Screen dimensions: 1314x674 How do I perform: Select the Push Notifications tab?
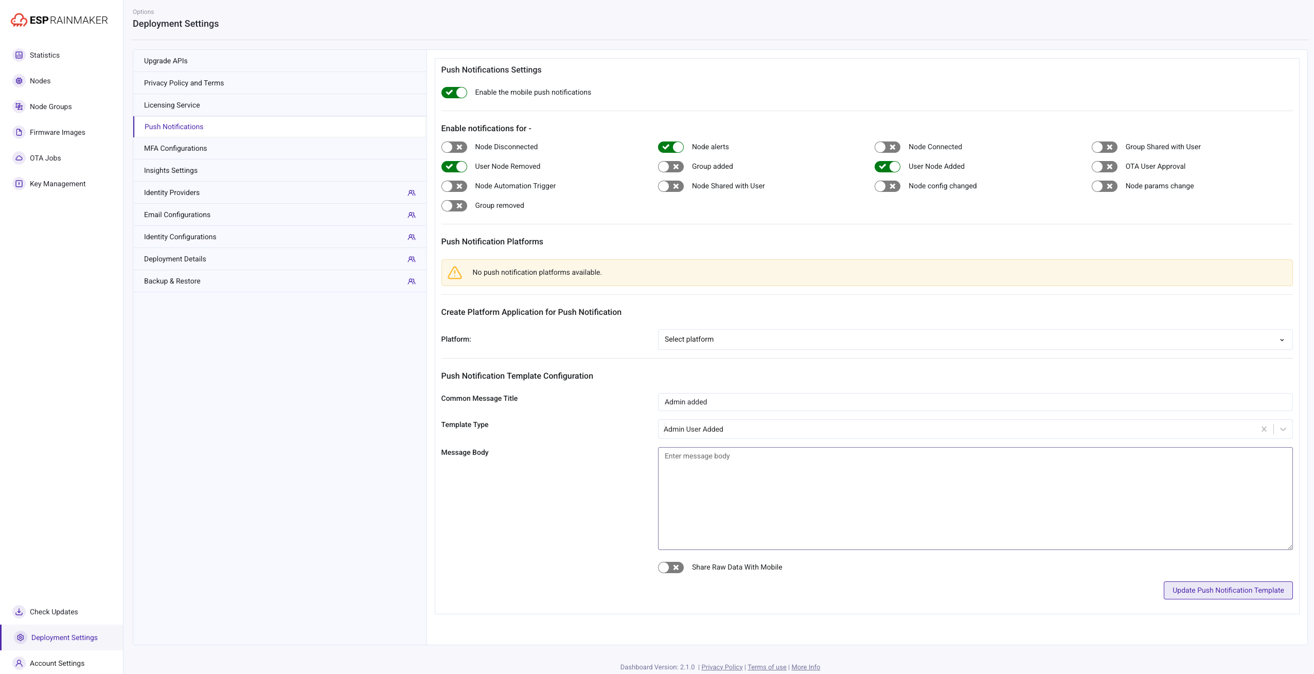coord(280,127)
